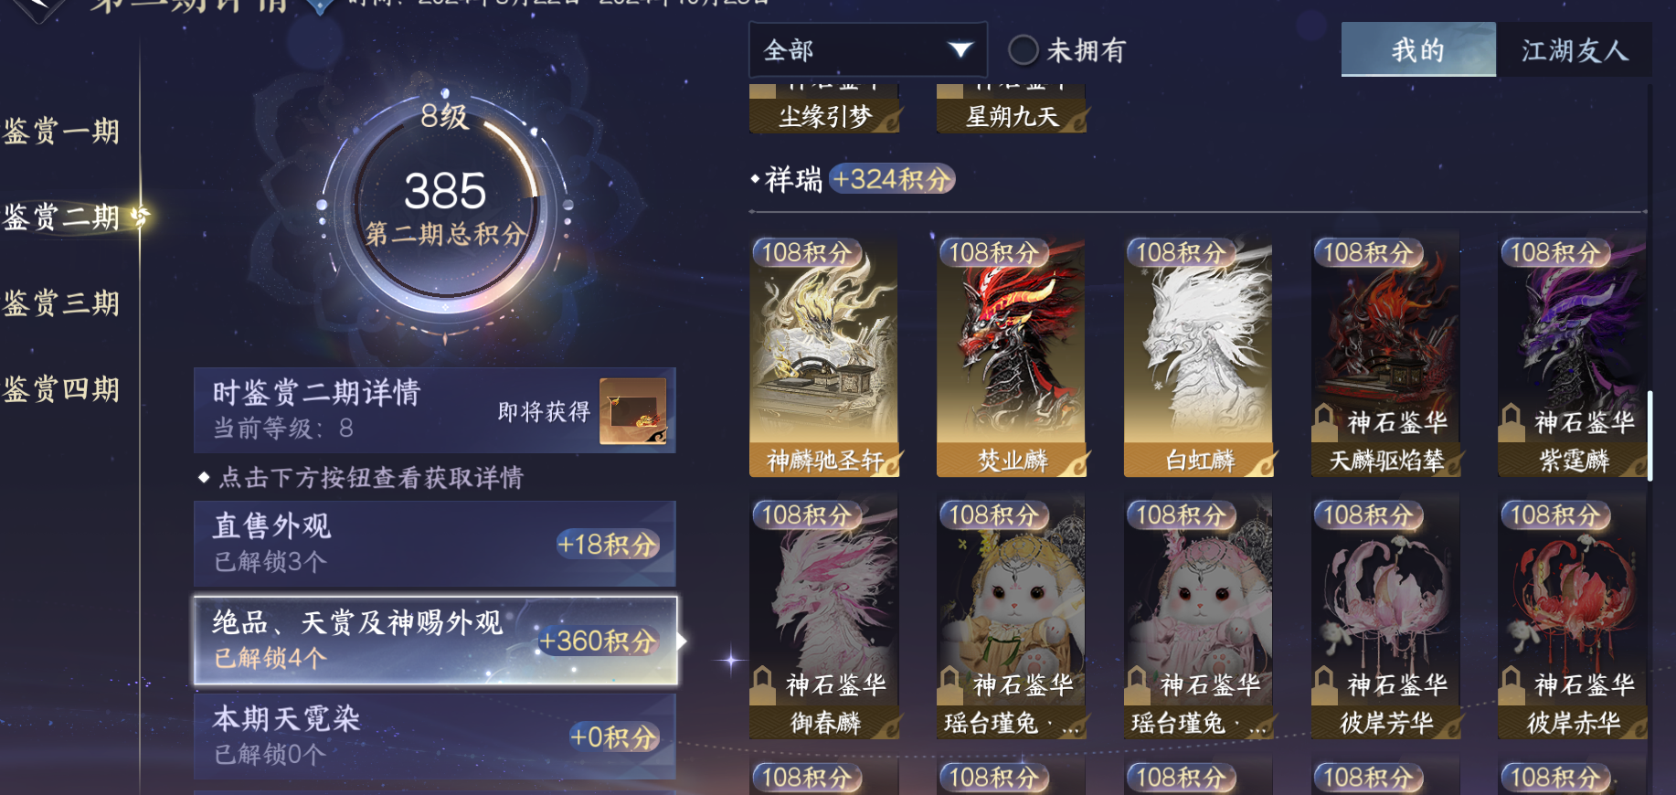This screenshot has height=795, width=1676.
Task: Click the 本期天霓染 +0积分 button
Action: pyautogui.click(x=614, y=737)
